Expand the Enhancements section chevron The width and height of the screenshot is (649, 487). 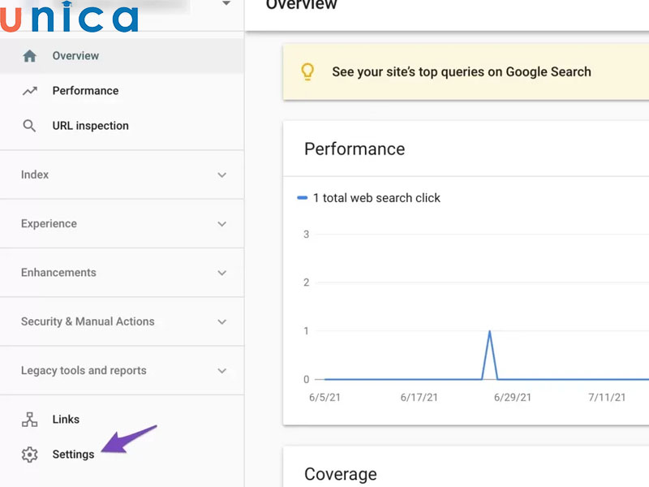click(x=222, y=273)
